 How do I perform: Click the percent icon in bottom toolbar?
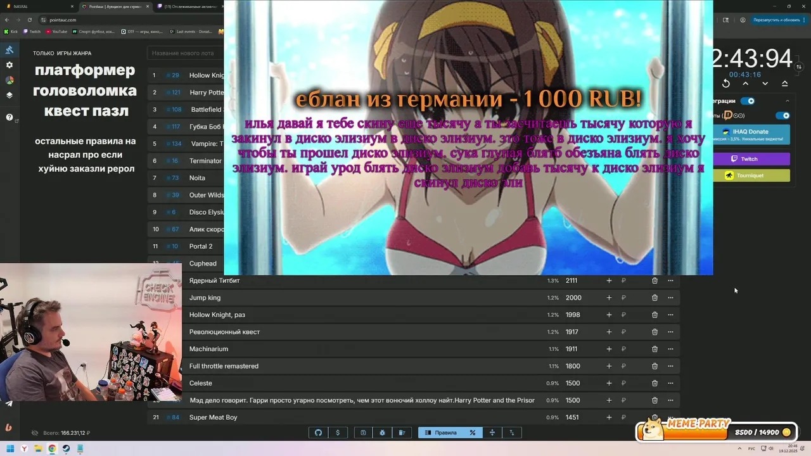(472, 433)
